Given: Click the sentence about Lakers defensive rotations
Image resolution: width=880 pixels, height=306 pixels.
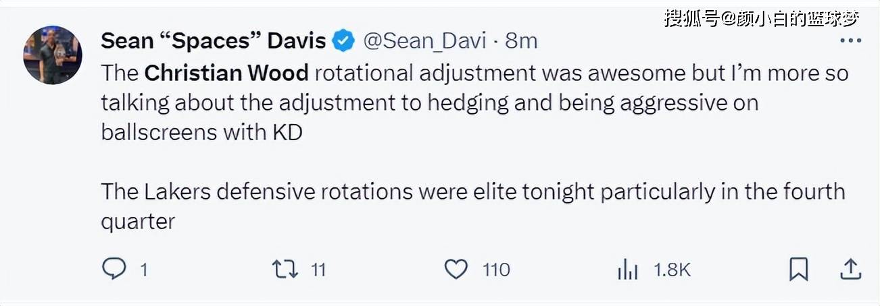Looking at the screenshot, I should coord(473,191).
